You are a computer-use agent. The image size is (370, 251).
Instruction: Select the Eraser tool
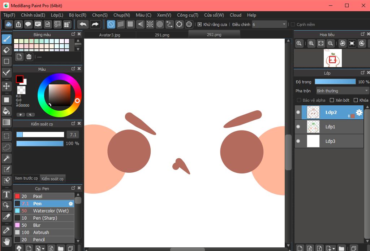coord(7,50)
